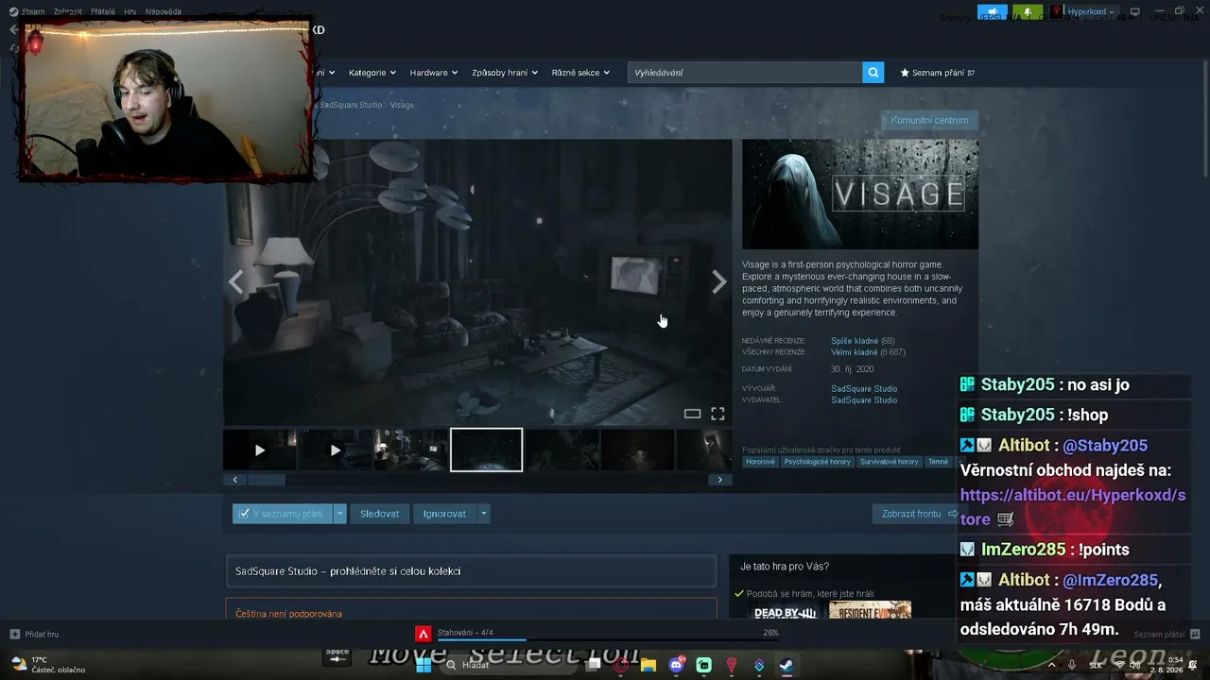Click the thumbnail strip scrollbar handle

coord(267,480)
